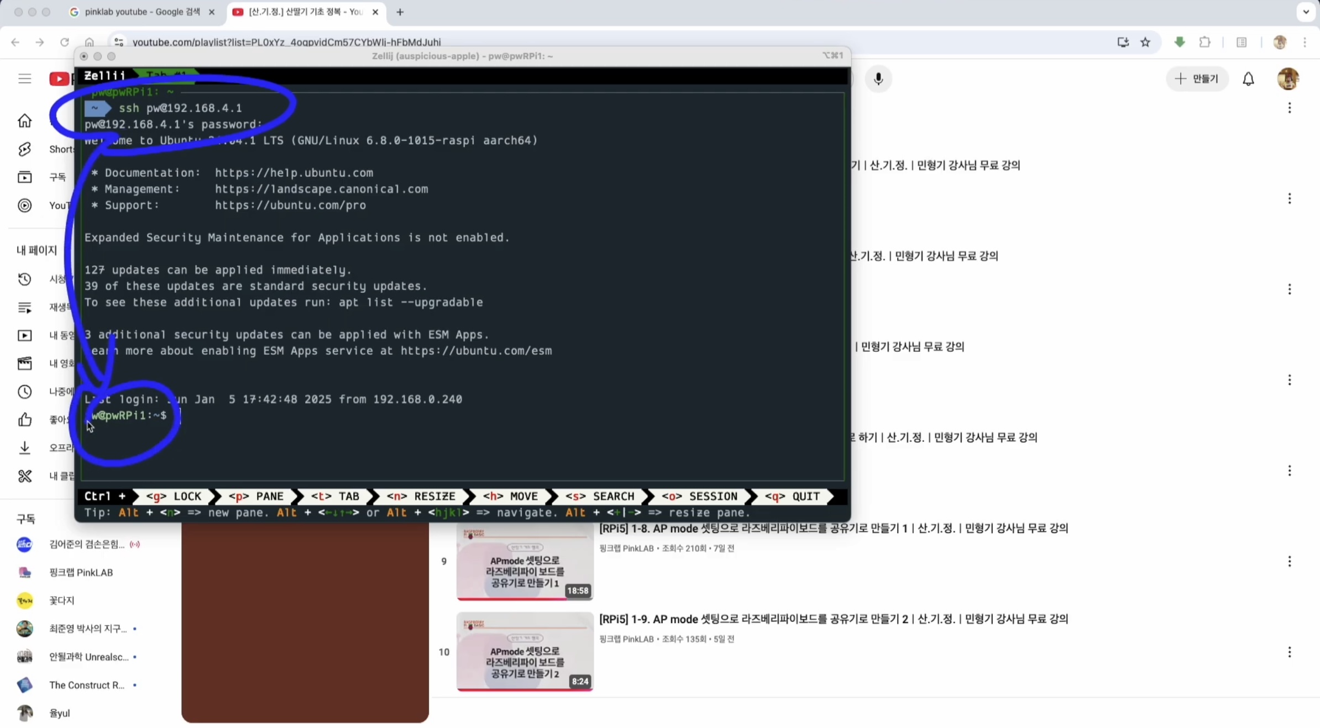1320x728 pixels.
Task: Click the Chrome address bar URL
Action: [x=286, y=42]
